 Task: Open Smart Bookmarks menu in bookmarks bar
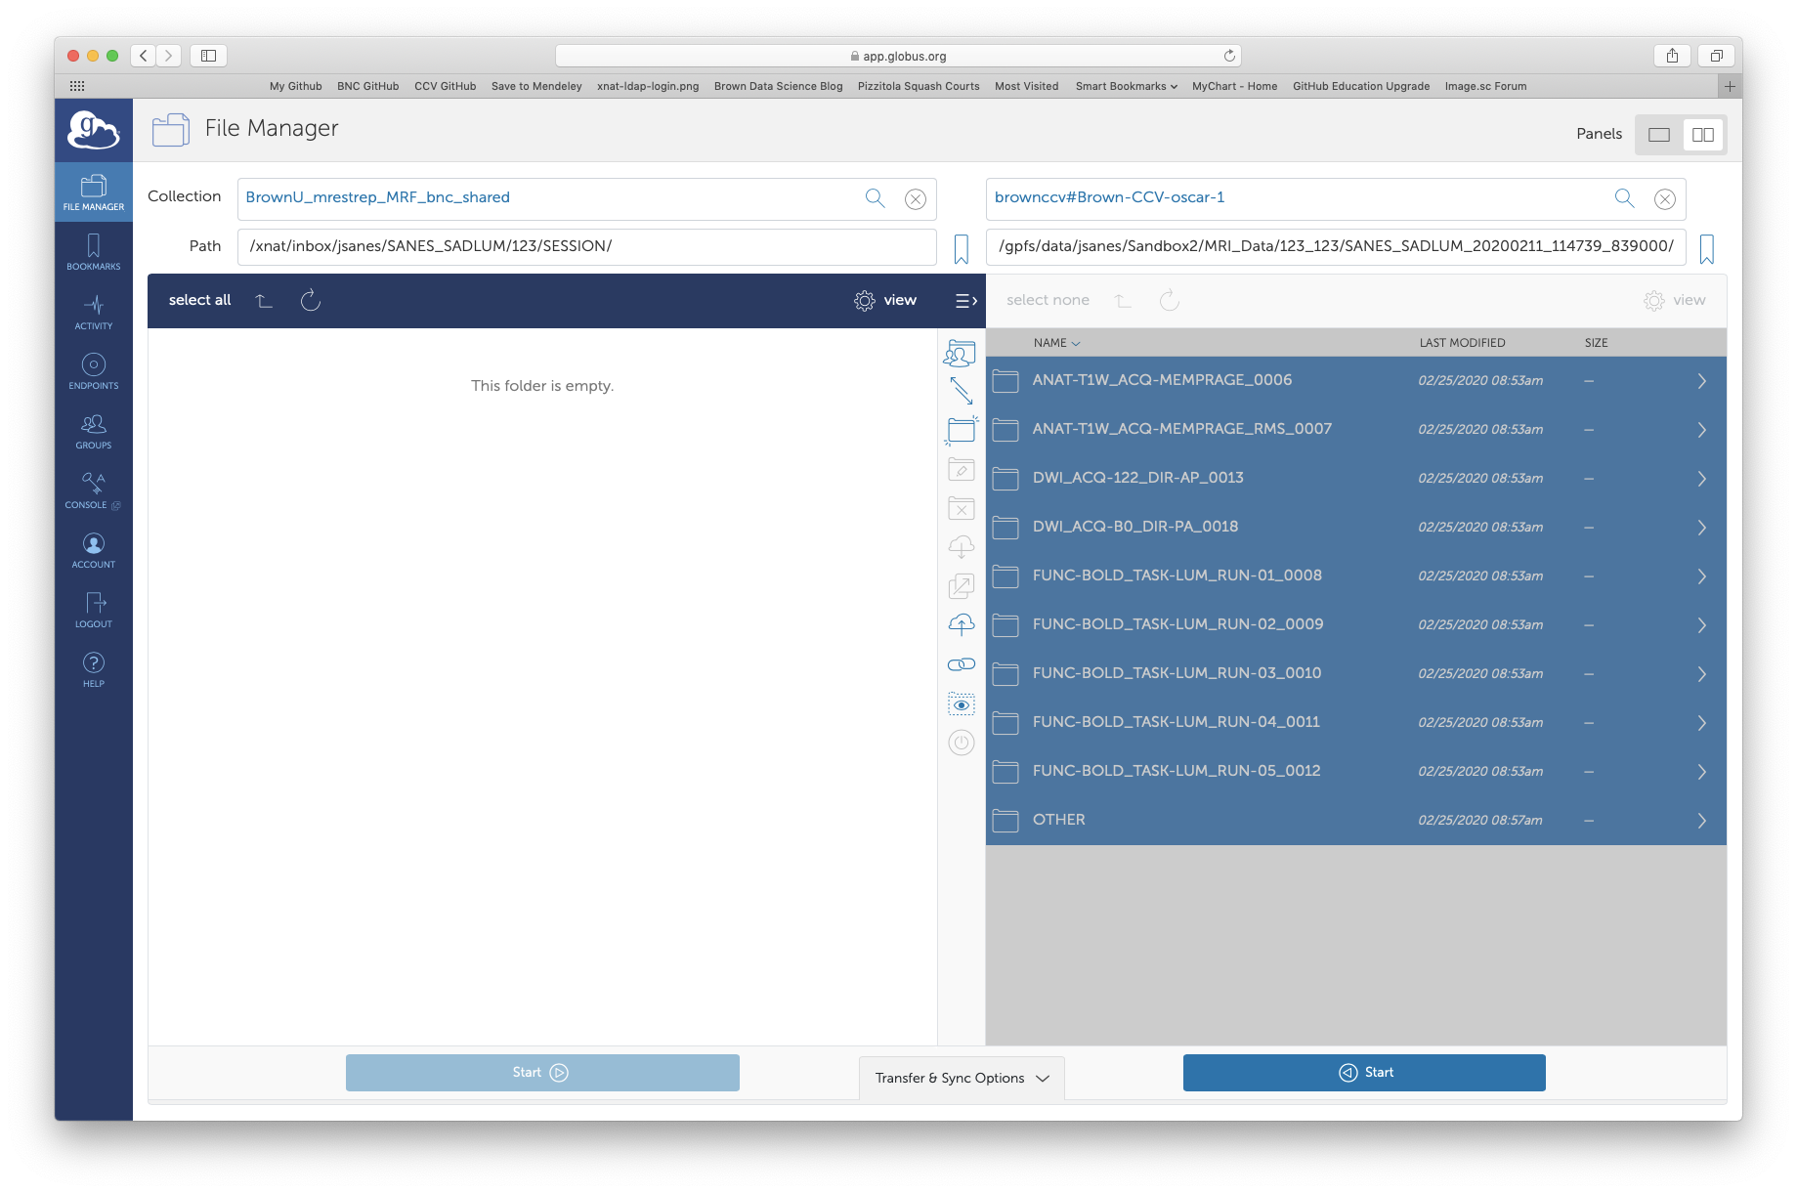[x=1125, y=86]
